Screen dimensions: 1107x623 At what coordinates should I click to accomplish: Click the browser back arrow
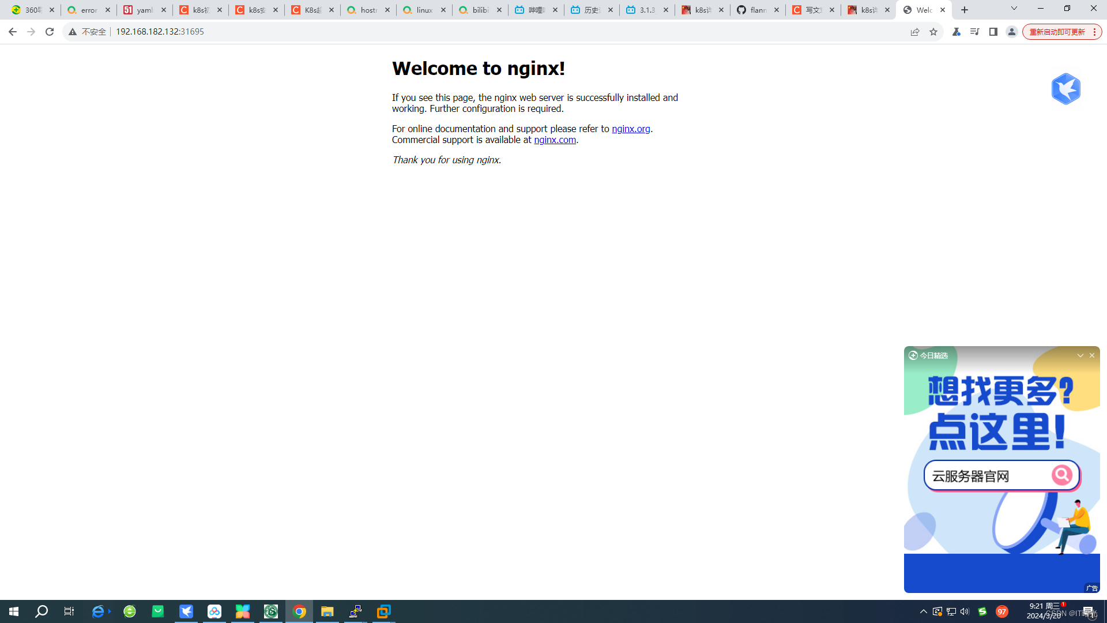click(12, 32)
